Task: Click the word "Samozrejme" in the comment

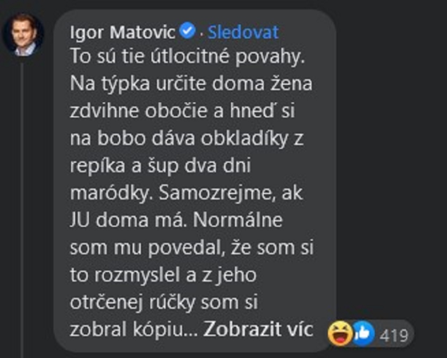Action: tap(215, 193)
